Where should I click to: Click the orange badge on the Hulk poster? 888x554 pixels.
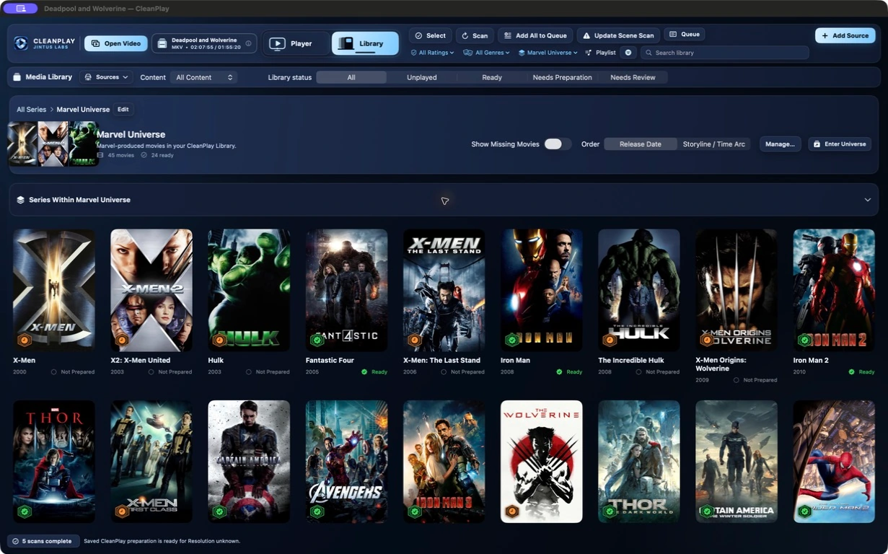tap(219, 340)
